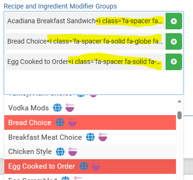This screenshot has height=180, width=193.
Task: Click the globe icon beside Chicken Style
Action: click(x=60, y=152)
